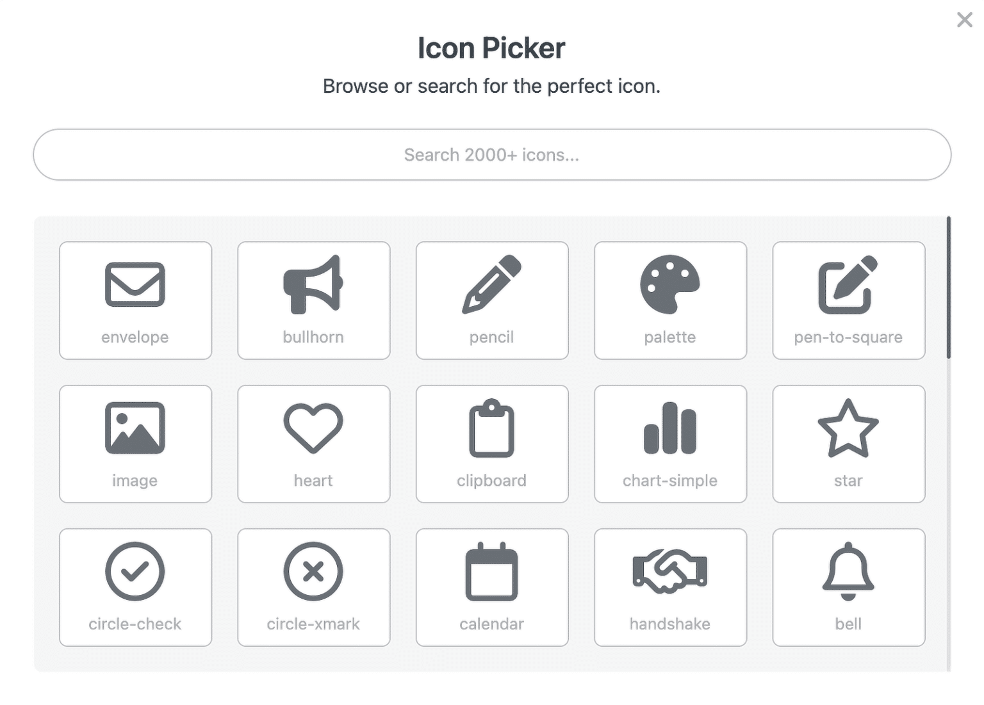Select the palette icon
This screenshot has width=984, height=705.
click(670, 300)
